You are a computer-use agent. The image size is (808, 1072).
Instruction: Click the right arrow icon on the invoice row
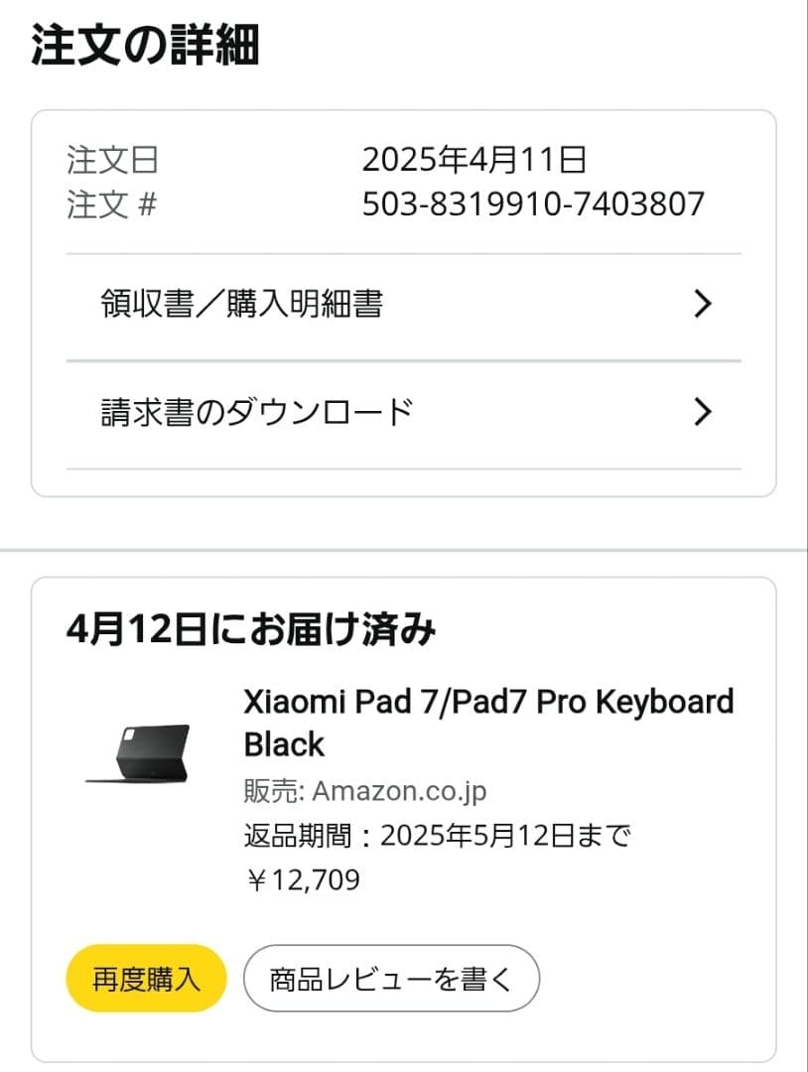click(703, 409)
